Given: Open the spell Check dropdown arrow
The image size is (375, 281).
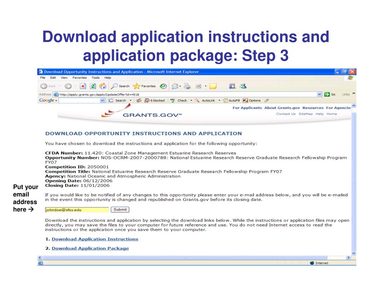Looking at the screenshot, I should pyautogui.click(x=191, y=101).
